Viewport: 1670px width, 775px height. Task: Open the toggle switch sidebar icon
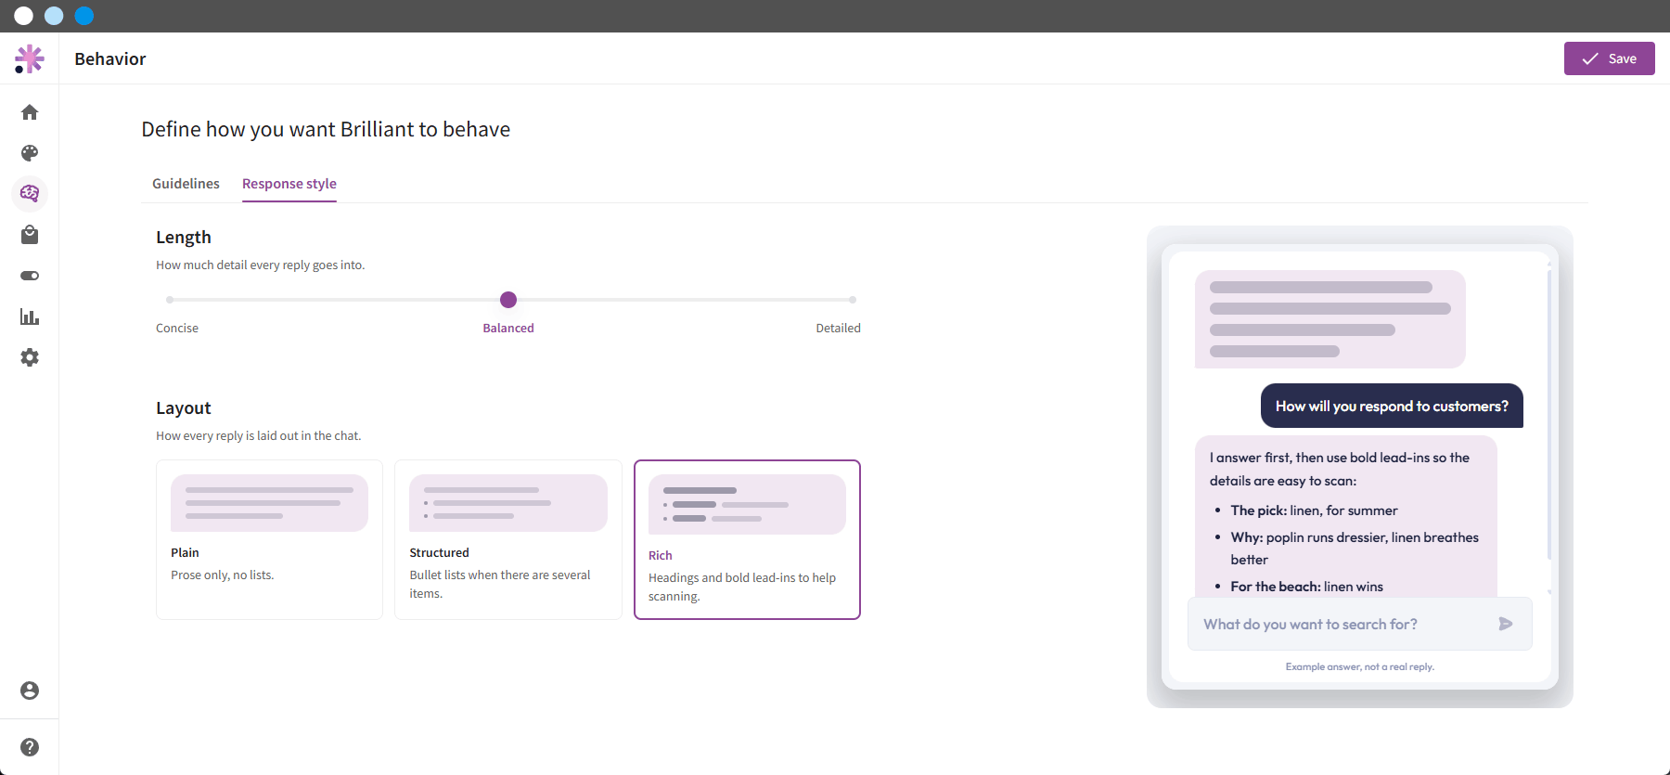[30, 276]
